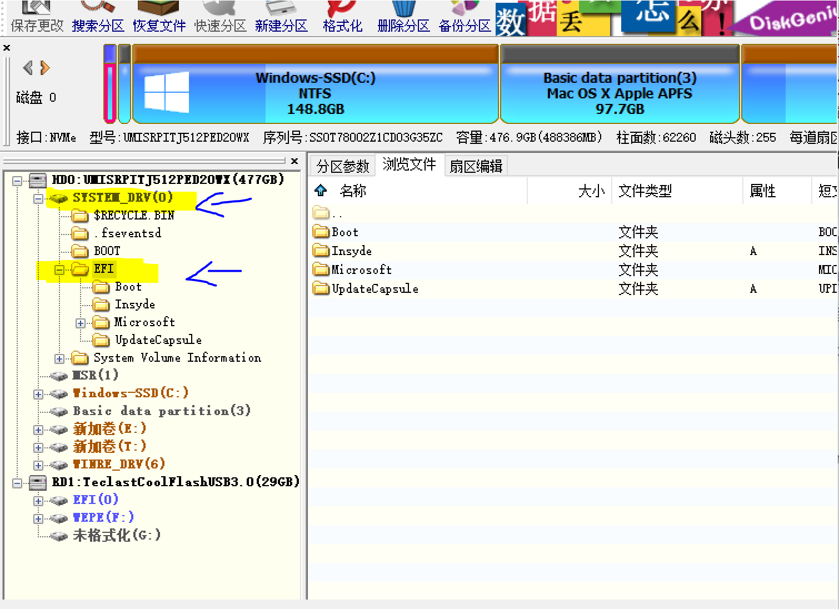Image resolution: width=839 pixels, height=609 pixels.
Task: Select Basic data partition(3) in the tree
Action: (162, 411)
